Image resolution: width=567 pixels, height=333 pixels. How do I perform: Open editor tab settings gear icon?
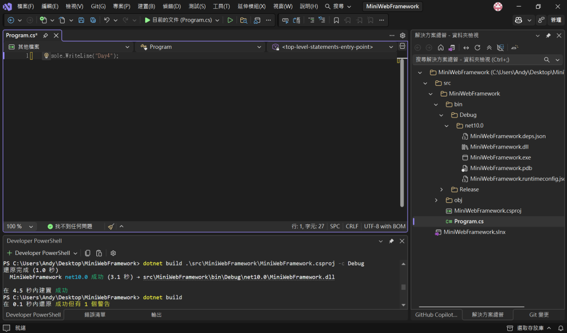[x=403, y=35]
